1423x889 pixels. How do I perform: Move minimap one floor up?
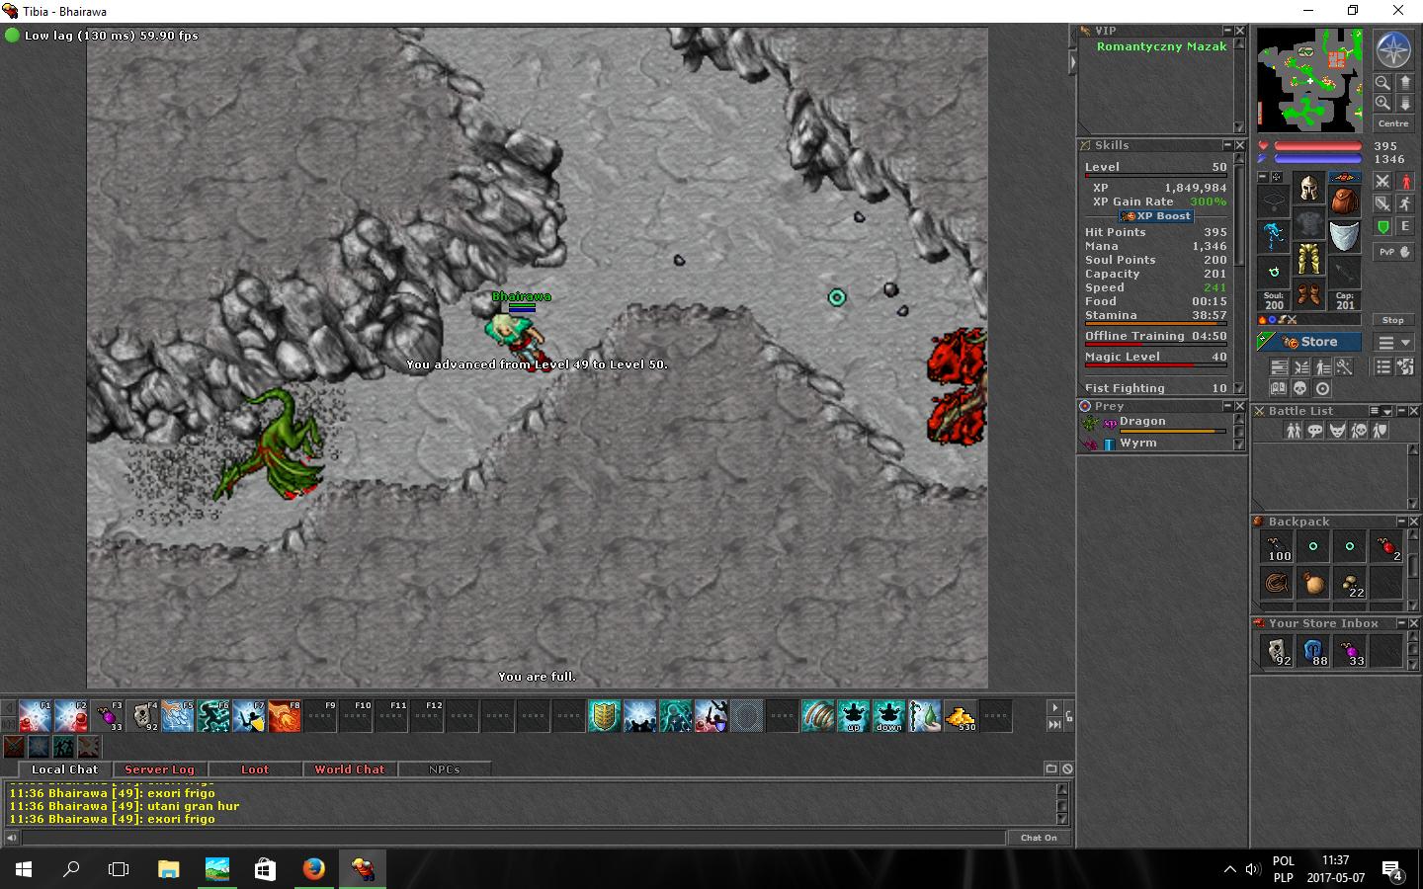1405,83
